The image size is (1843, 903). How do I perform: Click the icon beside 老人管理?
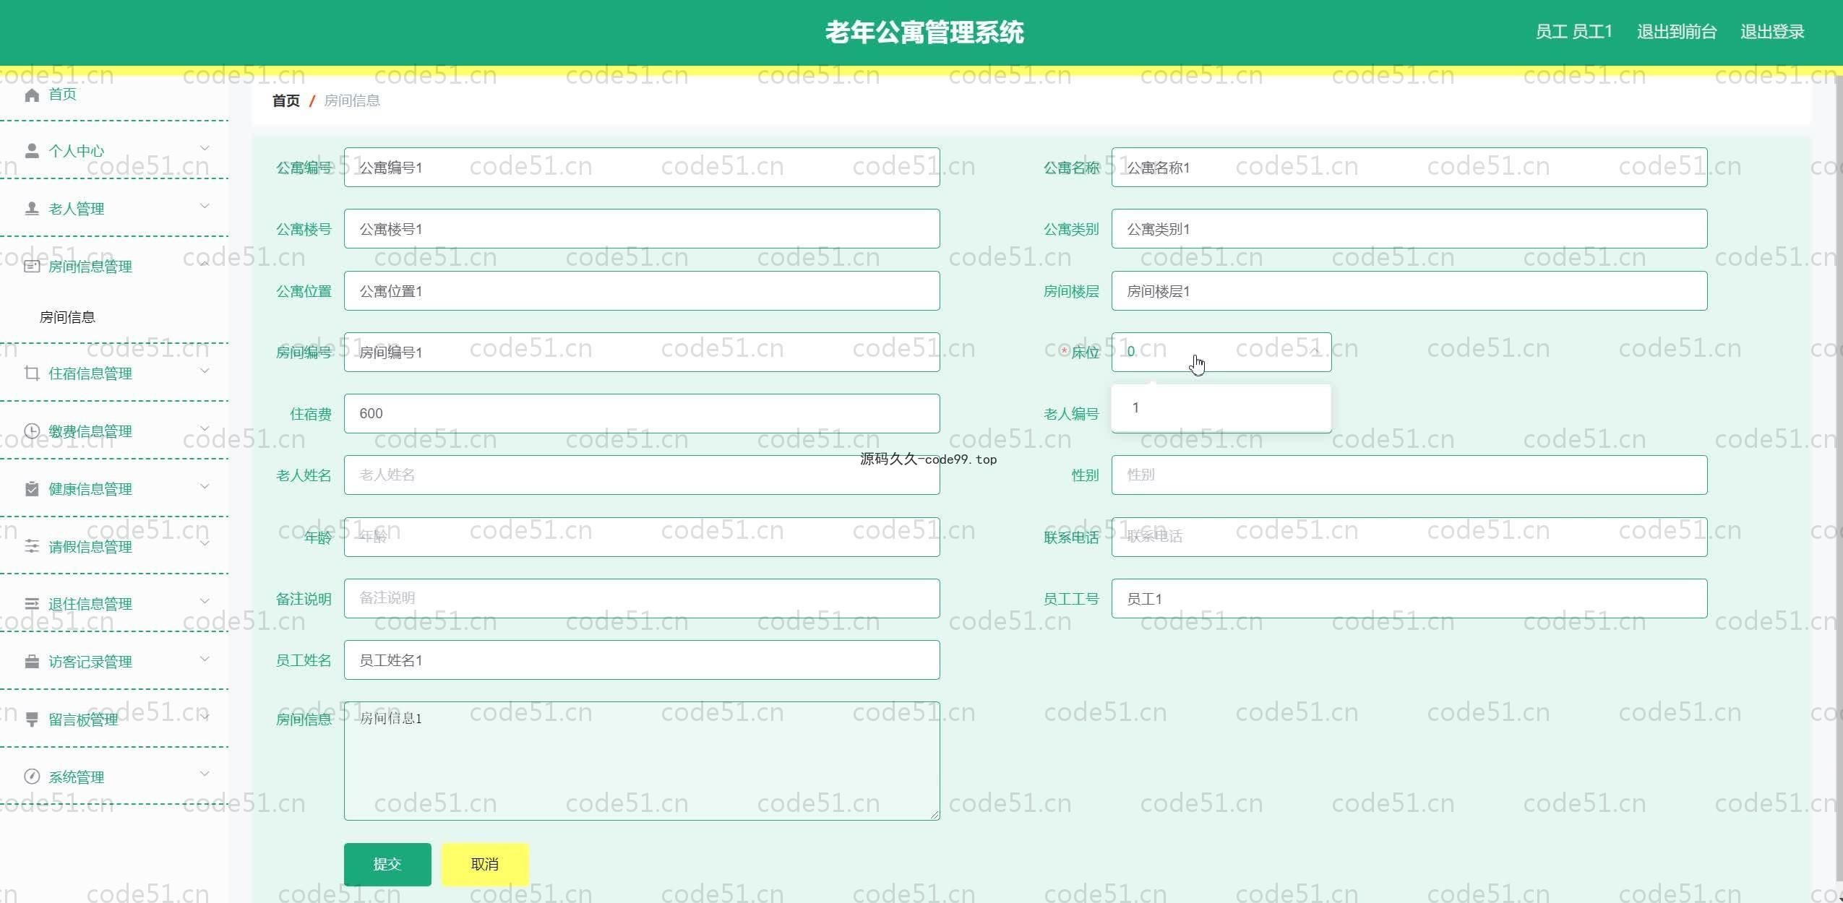tap(32, 209)
